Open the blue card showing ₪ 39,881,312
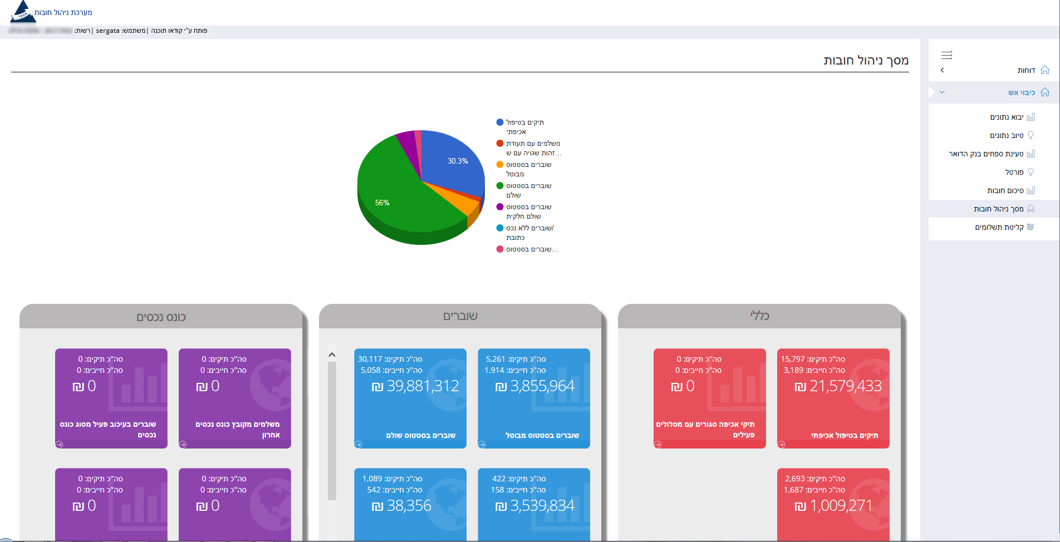The image size is (1060, 542). point(410,398)
